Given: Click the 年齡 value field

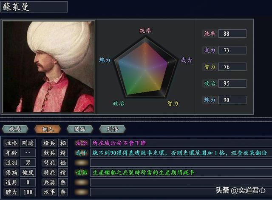Looking at the screenshot, I should (28, 153).
